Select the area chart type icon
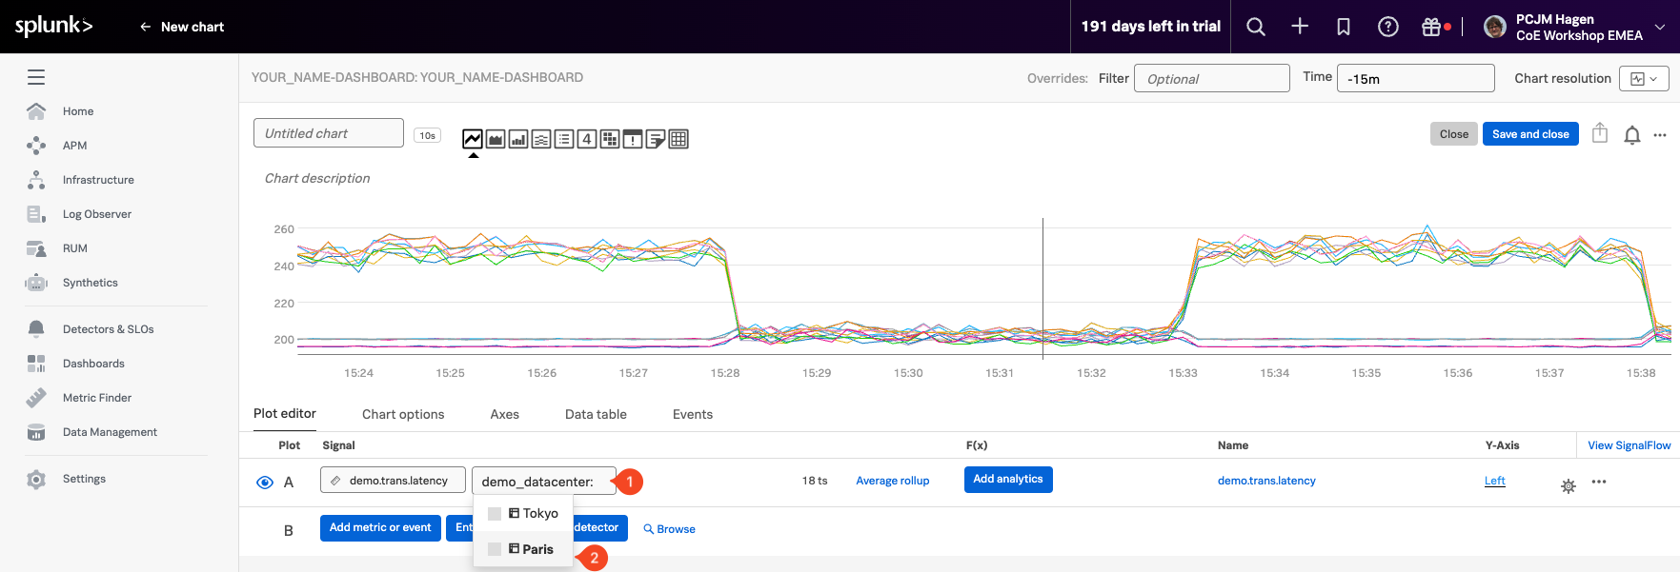 click(496, 140)
